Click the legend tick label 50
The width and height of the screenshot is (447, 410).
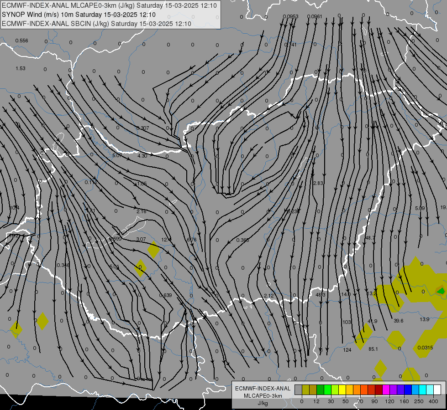346,401
